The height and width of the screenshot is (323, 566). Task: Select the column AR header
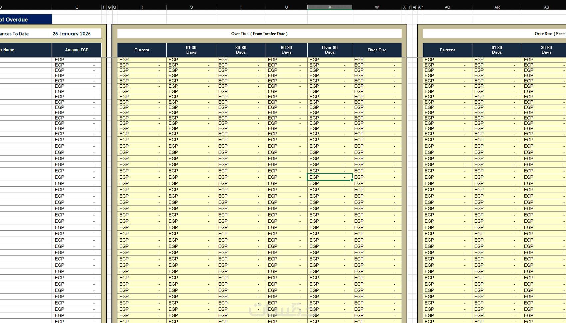click(x=497, y=7)
